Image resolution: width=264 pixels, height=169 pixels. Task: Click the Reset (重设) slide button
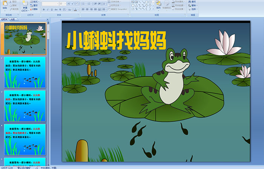34,5
